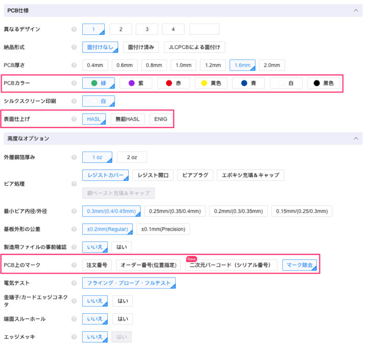Screen dimensions: 368x347
Task: Select はい for 製造用ファイルの事前確認
Action: (x=122, y=247)
